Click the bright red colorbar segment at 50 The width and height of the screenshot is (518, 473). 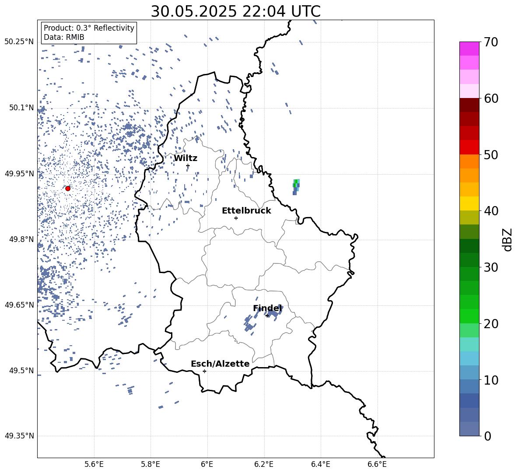point(469,147)
